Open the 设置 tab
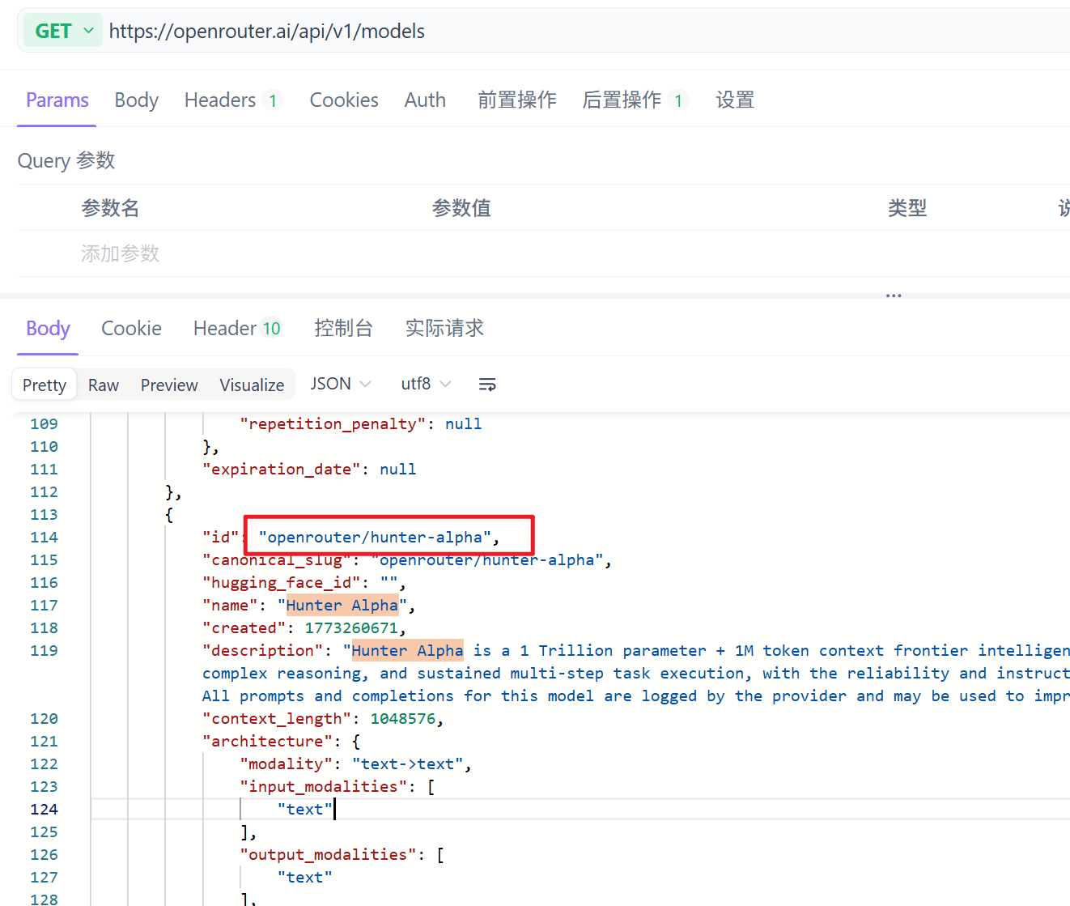The image size is (1070, 906). tap(735, 100)
